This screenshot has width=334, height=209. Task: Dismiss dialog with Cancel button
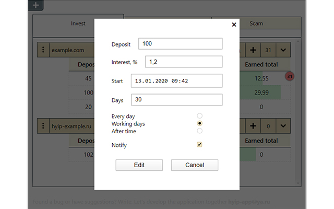[x=195, y=165]
